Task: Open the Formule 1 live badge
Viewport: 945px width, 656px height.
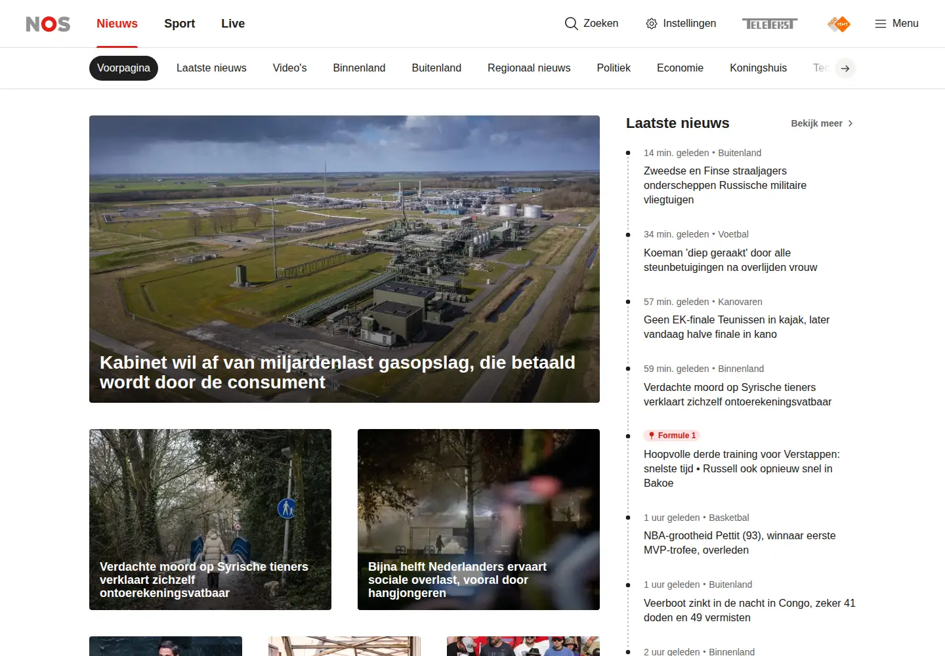Action: (672, 436)
